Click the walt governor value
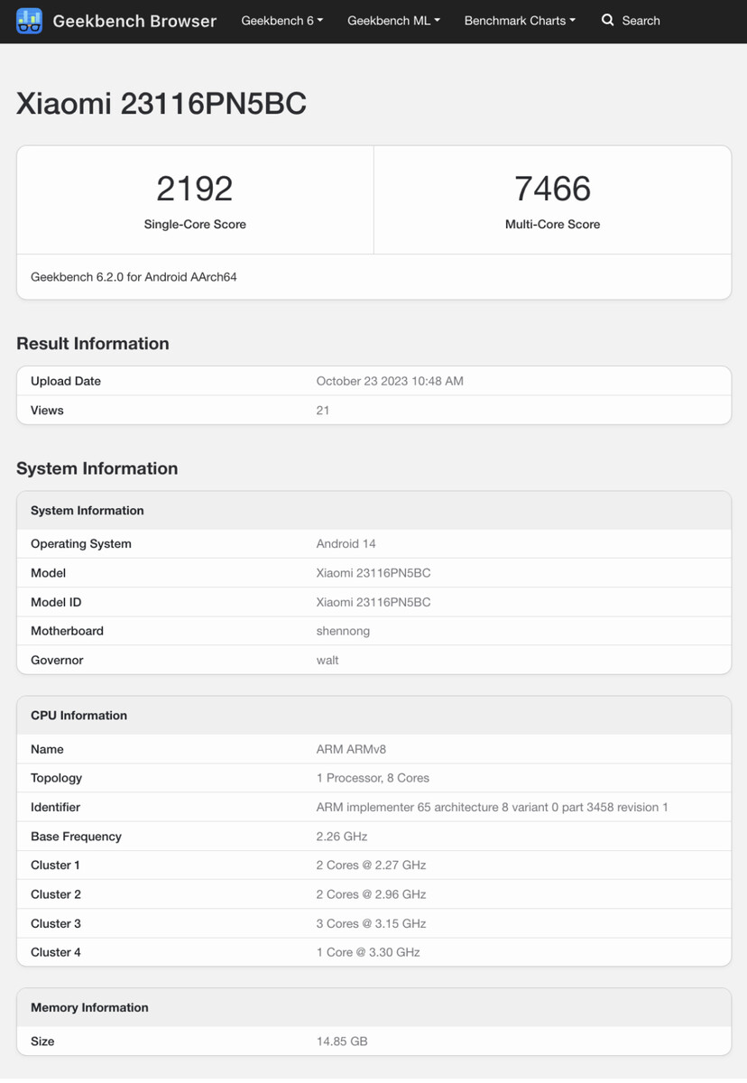747x1083 pixels. point(327,660)
